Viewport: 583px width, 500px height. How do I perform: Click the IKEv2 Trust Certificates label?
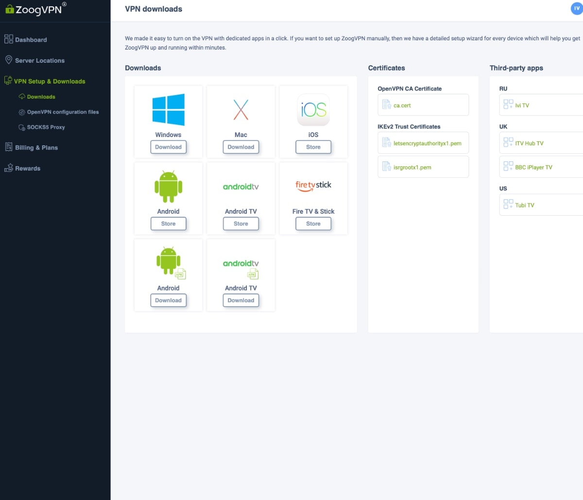coord(409,127)
